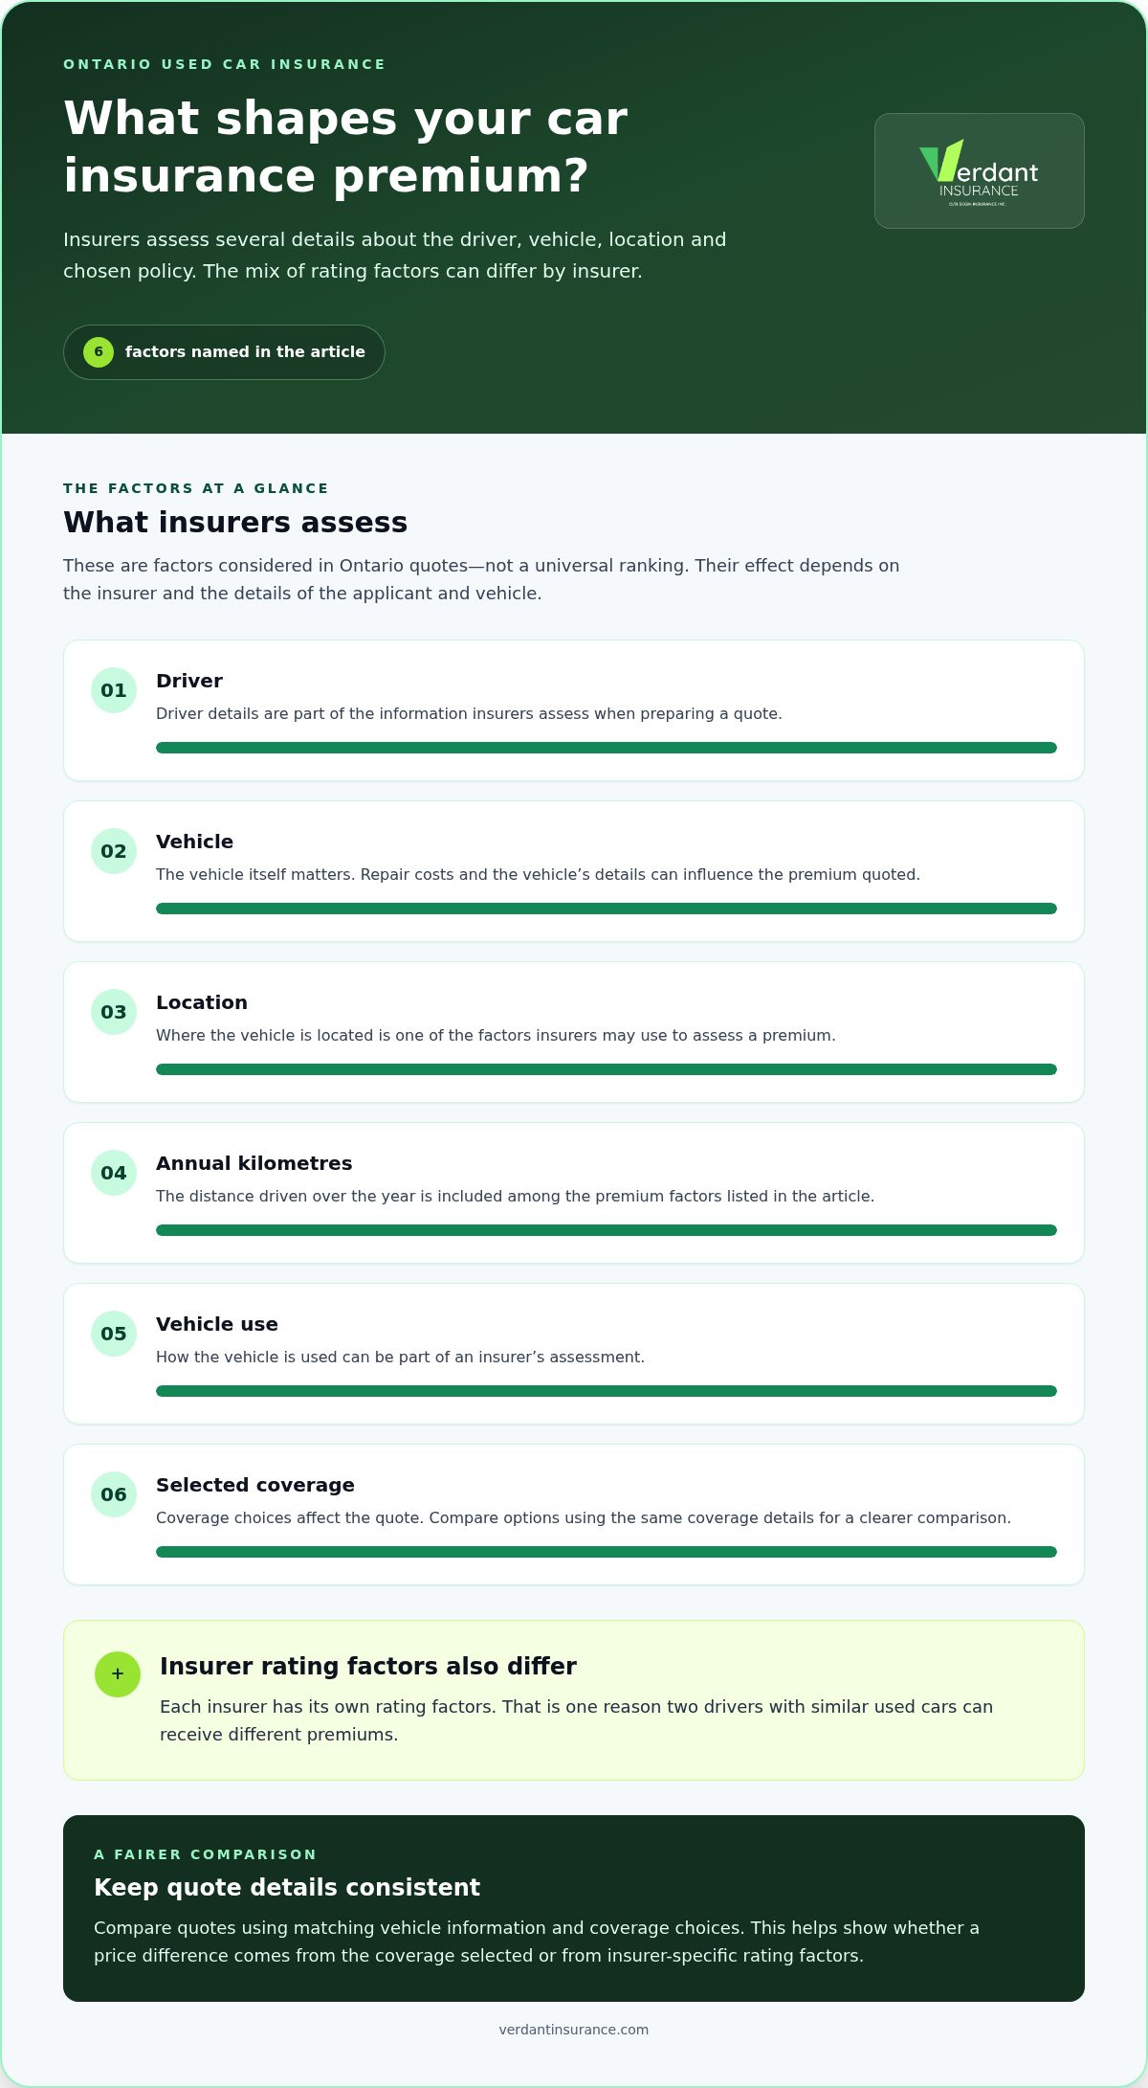This screenshot has height=2088, width=1148.
Task: Select the 01 Driver number badge
Action: [114, 690]
